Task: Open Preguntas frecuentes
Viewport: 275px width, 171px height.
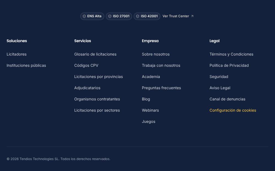Action: (161, 88)
